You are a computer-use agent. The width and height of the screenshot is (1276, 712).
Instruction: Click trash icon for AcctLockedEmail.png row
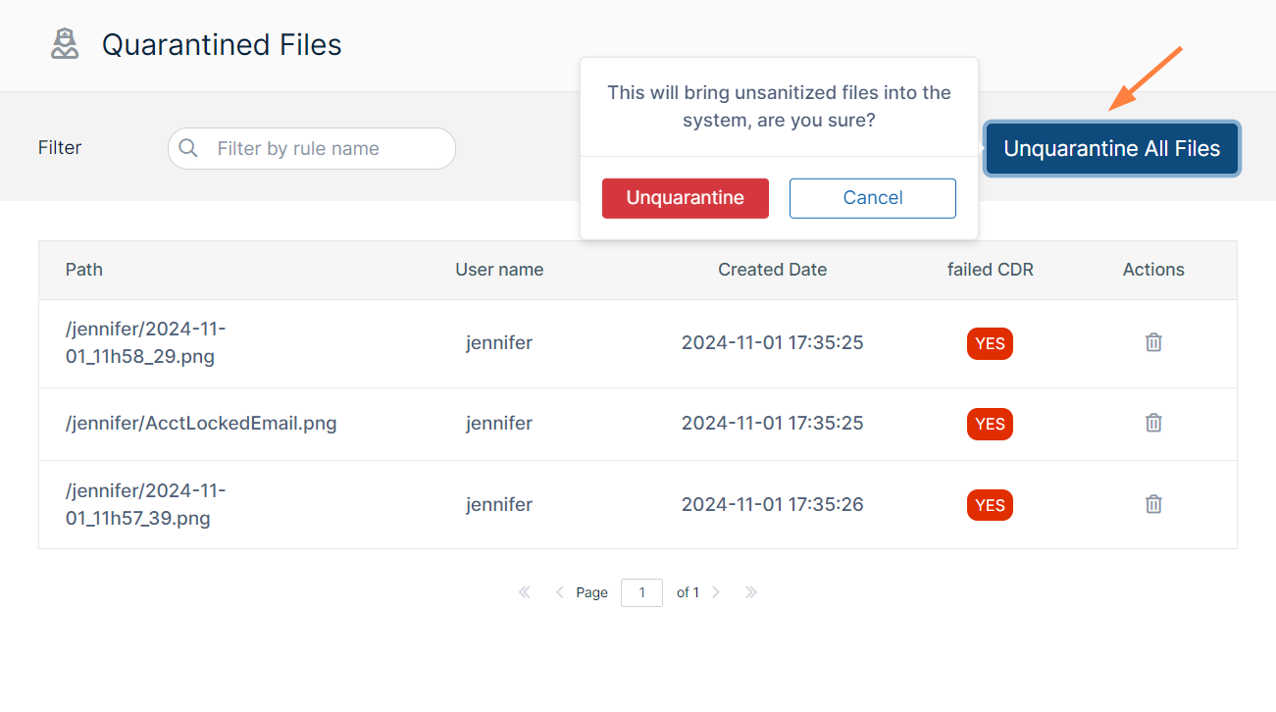pos(1153,423)
